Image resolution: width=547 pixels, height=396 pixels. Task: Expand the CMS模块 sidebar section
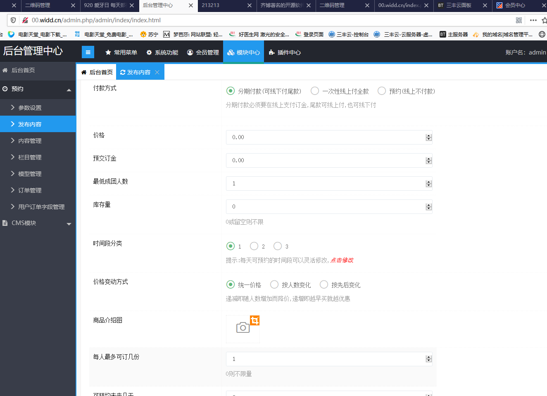[x=69, y=223]
